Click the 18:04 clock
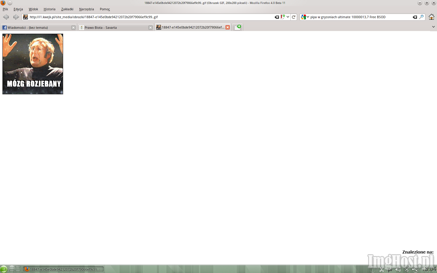 tap(429, 269)
